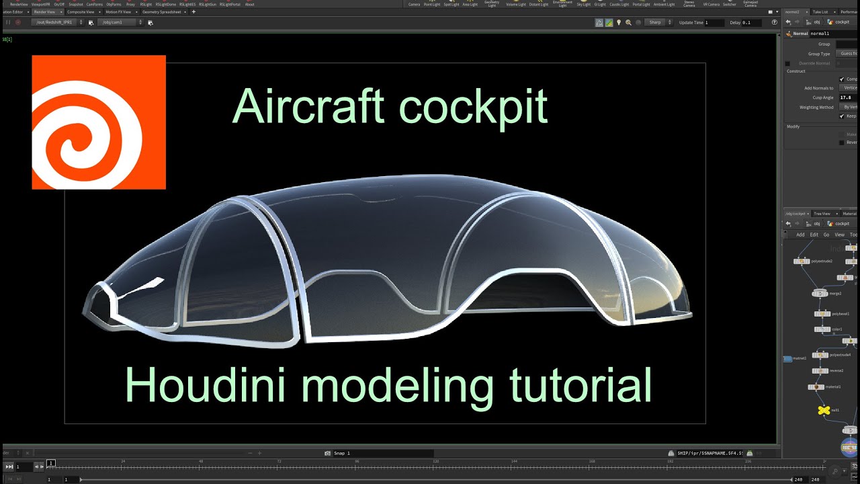The width and height of the screenshot is (860, 484).
Task: Click the CamParms shelf tool
Action: pyautogui.click(x=95, y=5)
